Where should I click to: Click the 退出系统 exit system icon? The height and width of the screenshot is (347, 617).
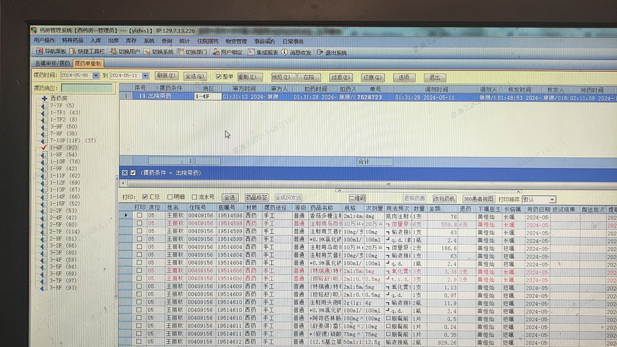320,52
